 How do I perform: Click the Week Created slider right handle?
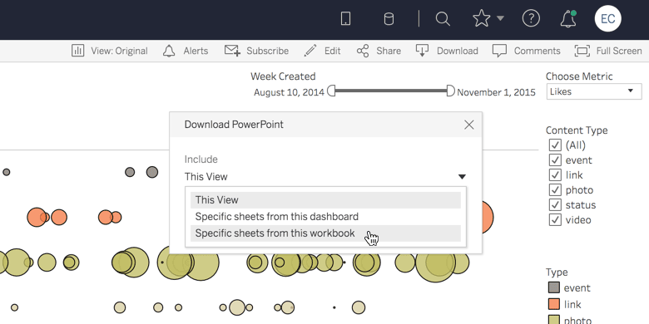[x=450, y=91]
